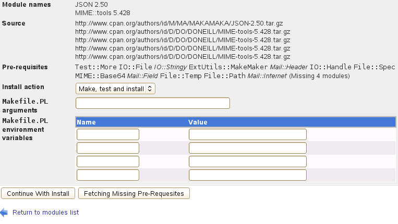The height and width of the screenshot is (224, 398).
Task: Open the Install action dropdown
Action: (x=115, y=89)
